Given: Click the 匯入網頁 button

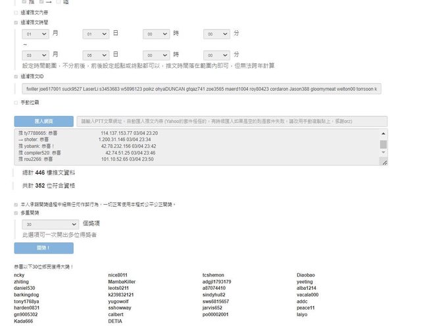Looking at the screenshot, I should [x=43, y=121].
